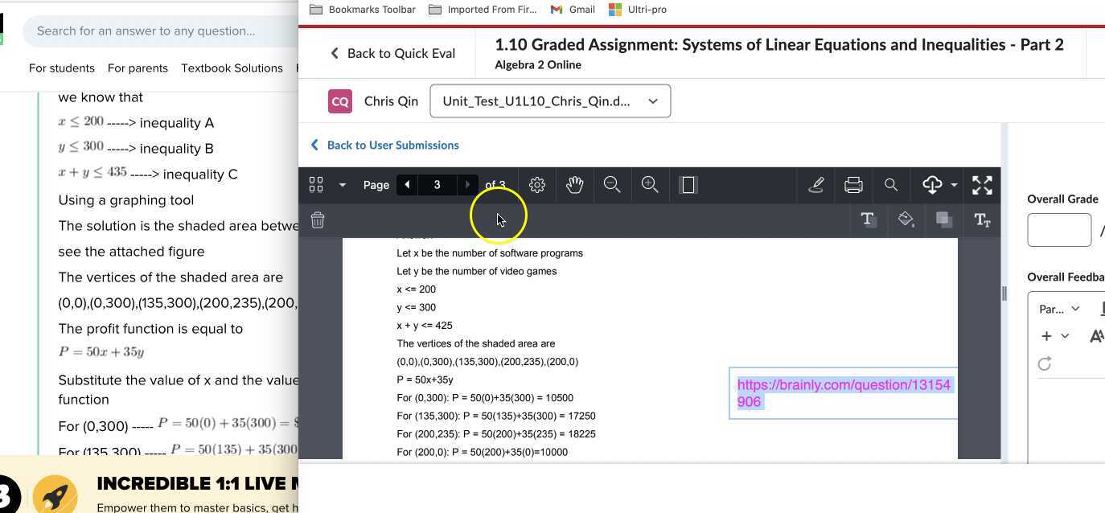The height and width of the screenshot is (513, 1105).
Task: Expand the cloud download options arrow
Action: coord(954,185)
